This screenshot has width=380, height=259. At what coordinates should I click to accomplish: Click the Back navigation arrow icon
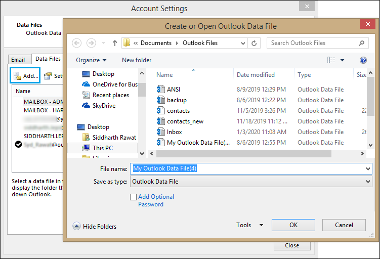(x=76, y=43)
